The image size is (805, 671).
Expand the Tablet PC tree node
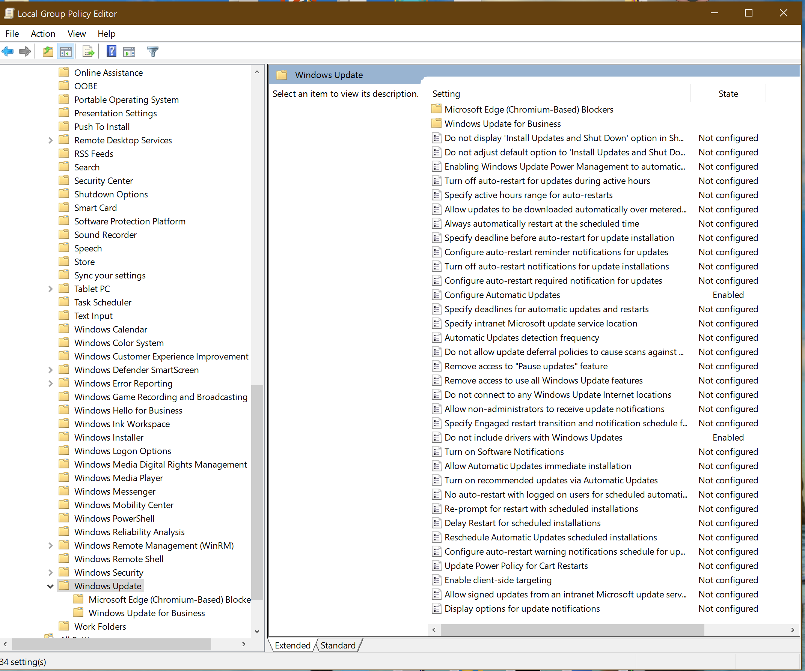[x=50, y=289]
